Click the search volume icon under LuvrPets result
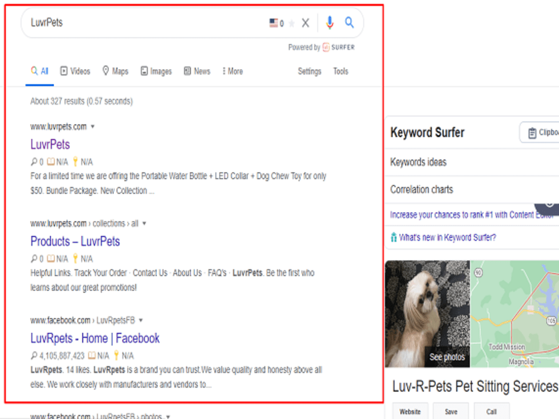Screen dimensions: 559x419 34,162
